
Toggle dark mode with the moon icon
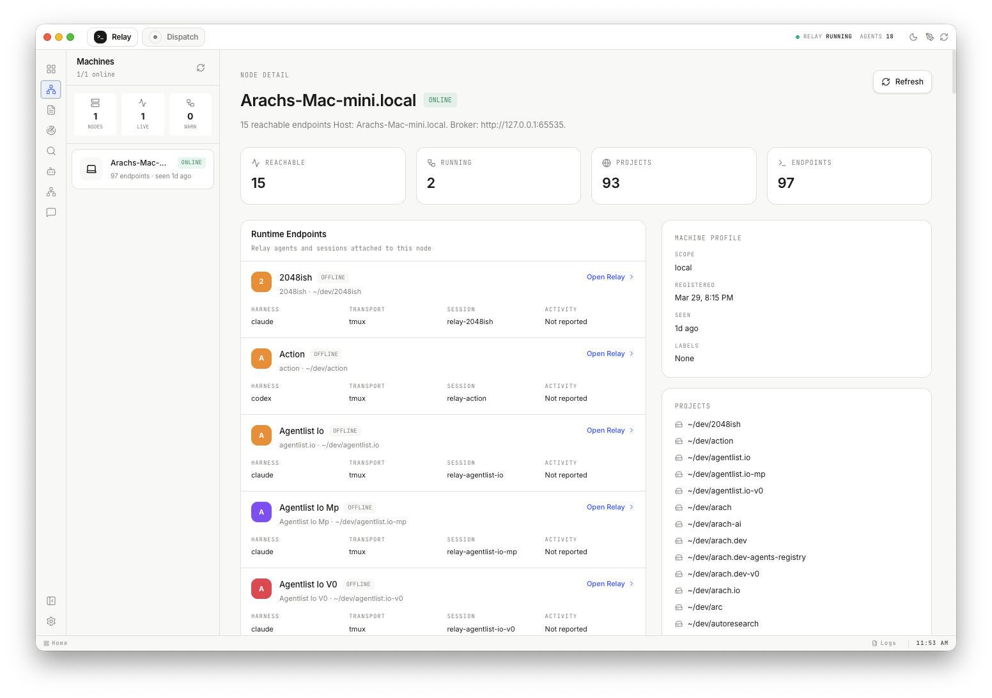pyautogui.click(x=913, y=37)
